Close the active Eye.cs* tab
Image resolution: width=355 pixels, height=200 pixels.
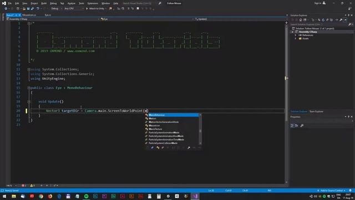[x=20, y=15]
